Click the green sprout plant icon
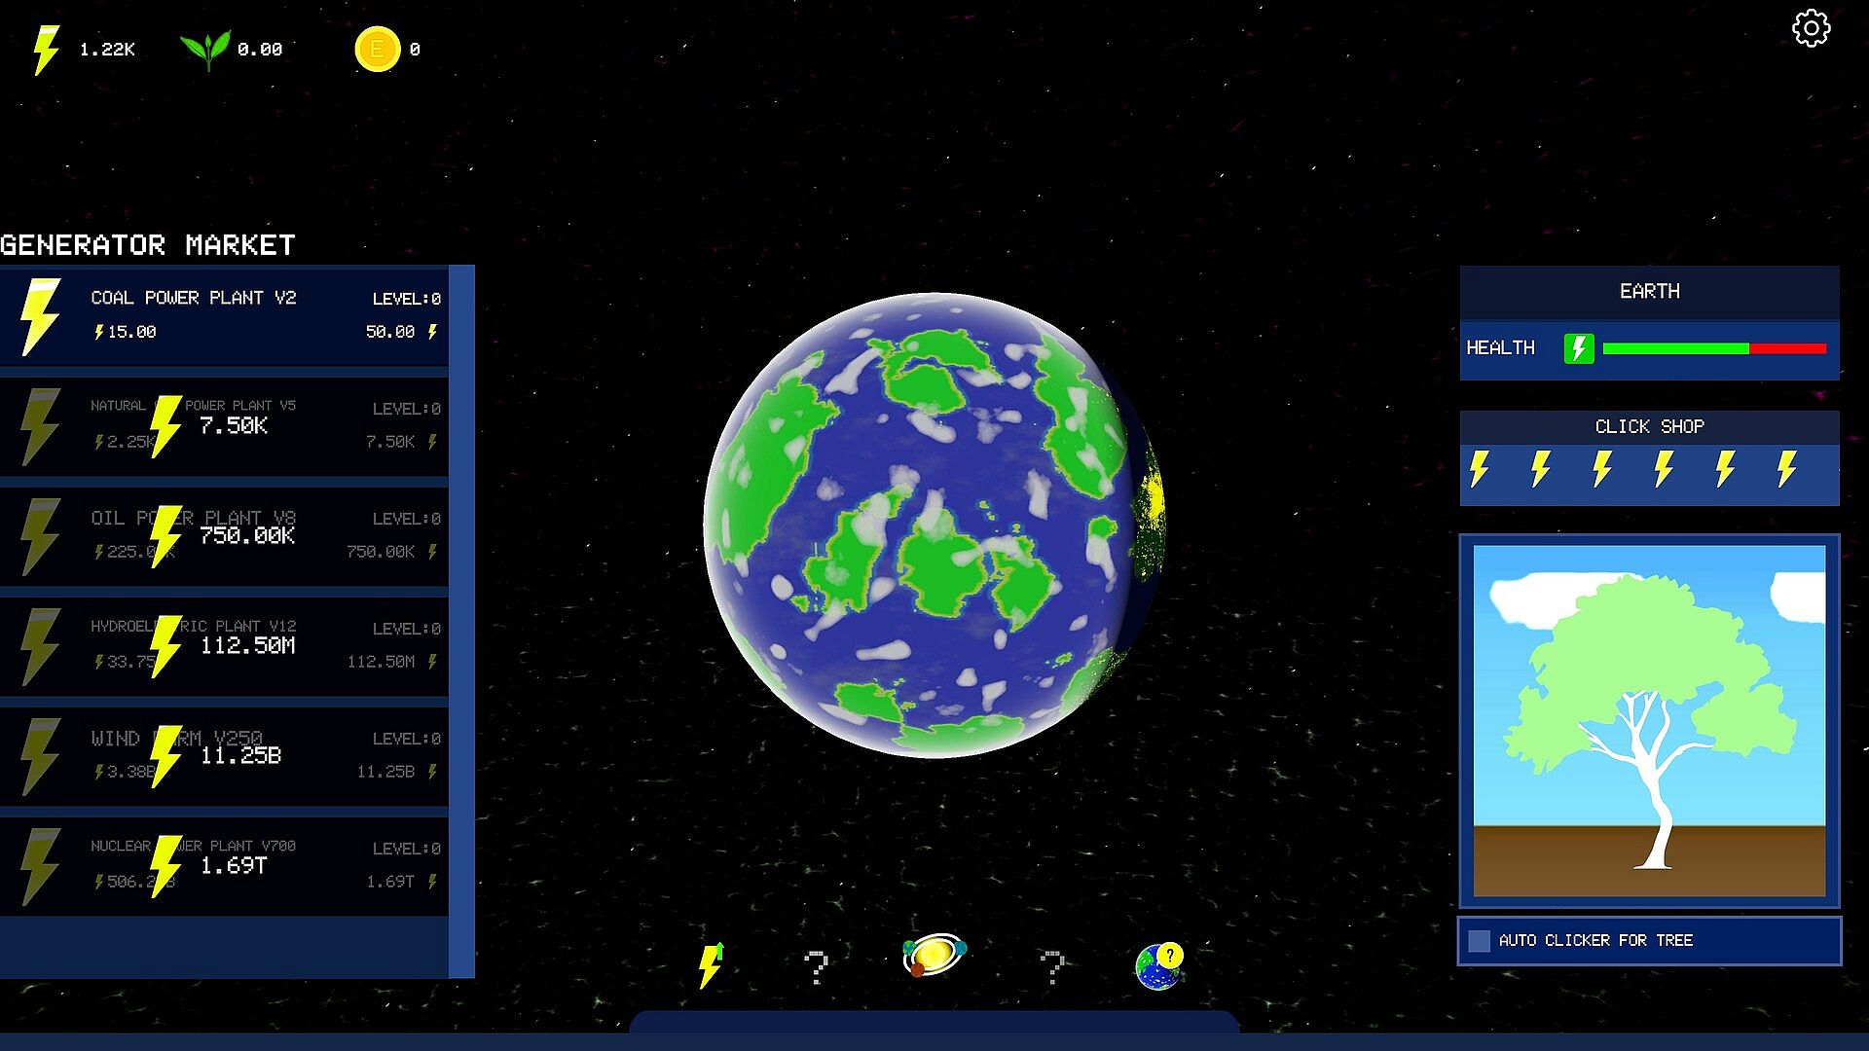 205,49
